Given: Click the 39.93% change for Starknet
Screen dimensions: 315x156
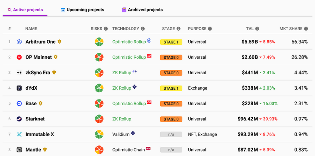Looking at the screenshot, I should 270,119.
